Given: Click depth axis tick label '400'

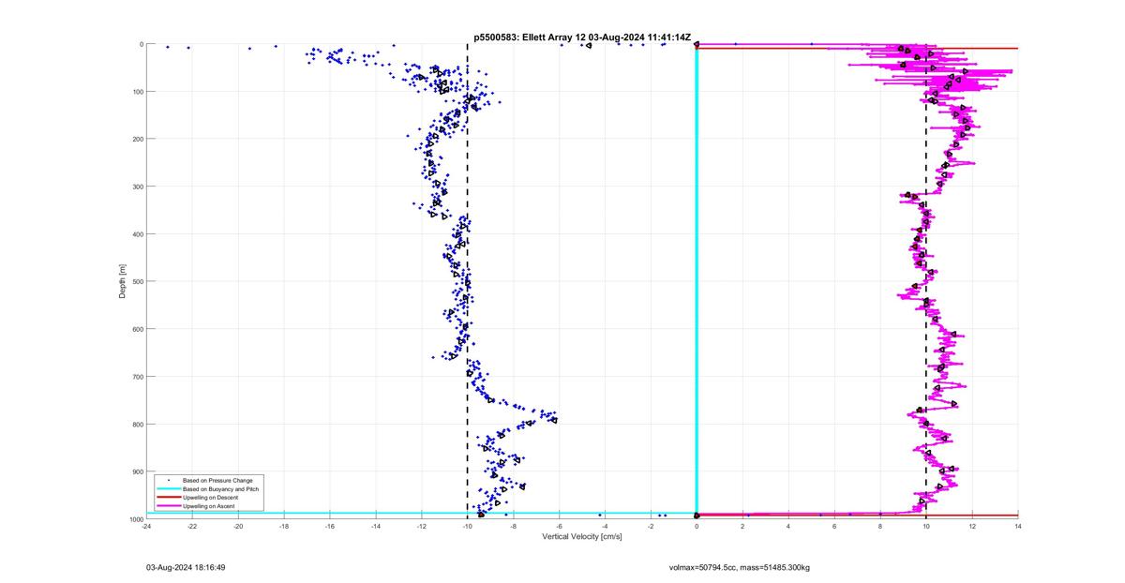Looking at the screenshot, I should tap(136, 234).
